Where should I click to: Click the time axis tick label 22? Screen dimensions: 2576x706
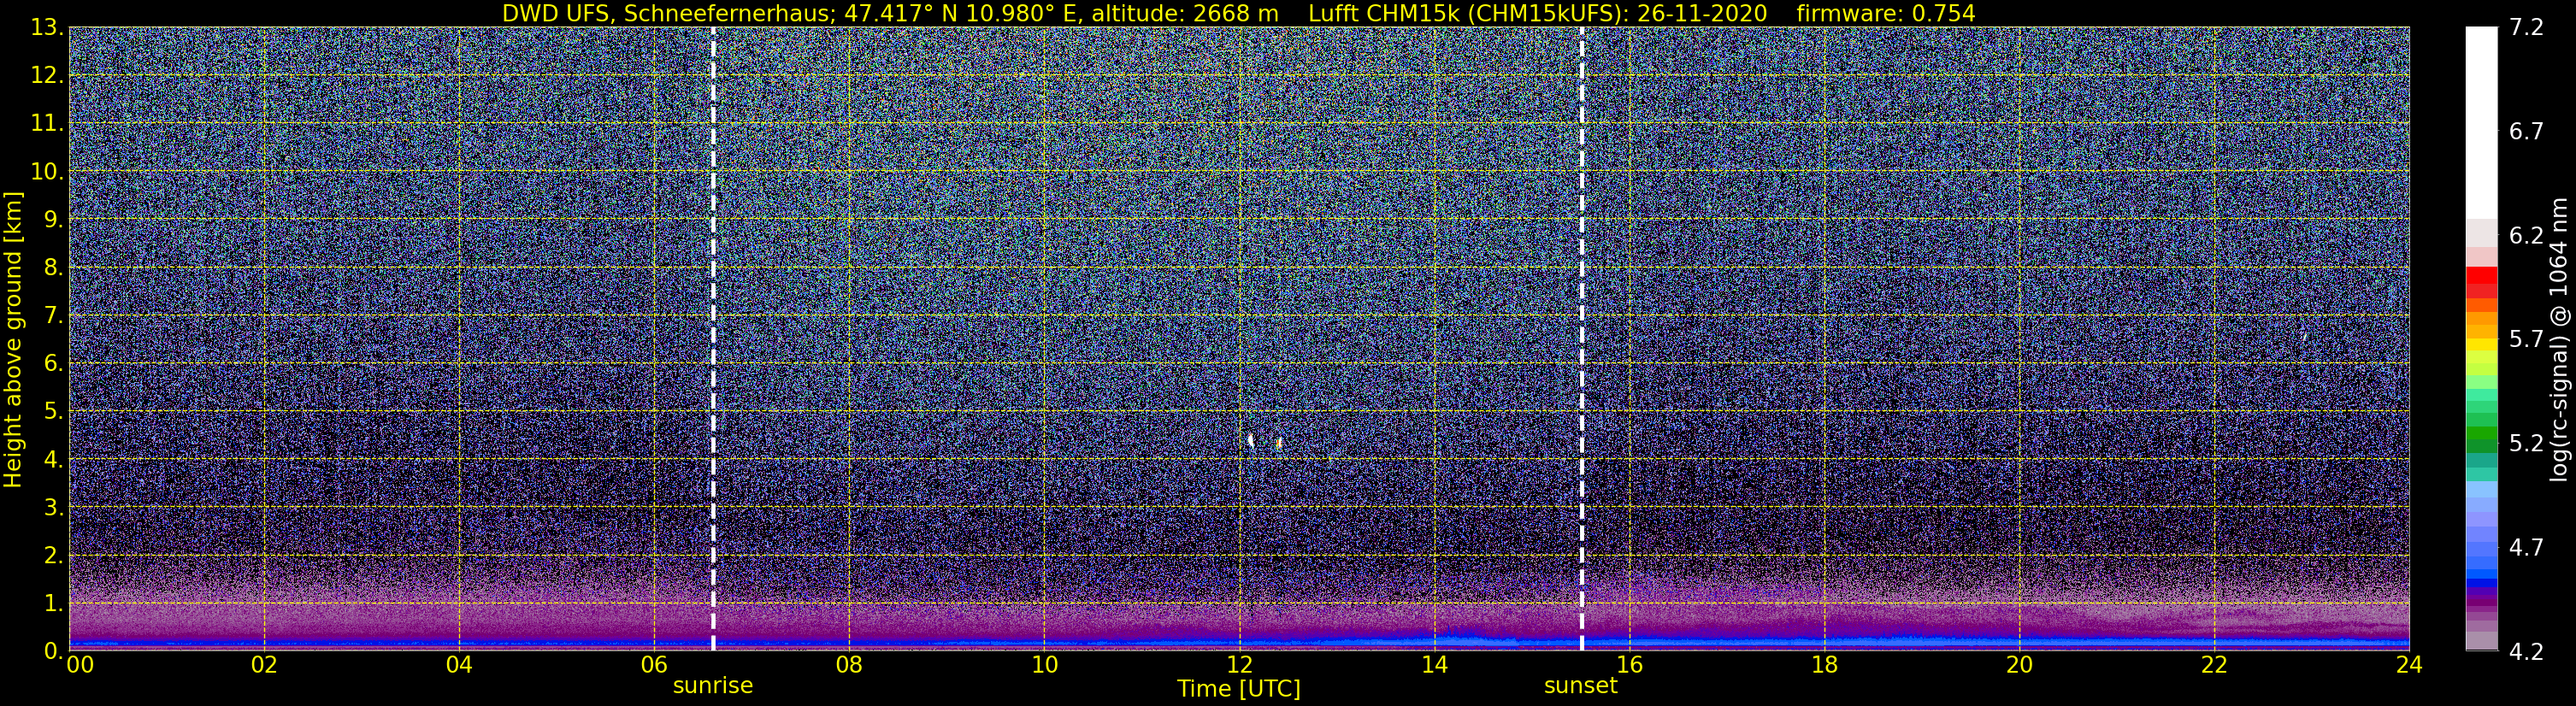pos(2214,666)
